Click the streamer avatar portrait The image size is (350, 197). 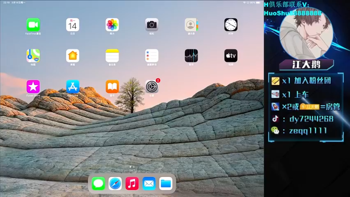[306, 34]
